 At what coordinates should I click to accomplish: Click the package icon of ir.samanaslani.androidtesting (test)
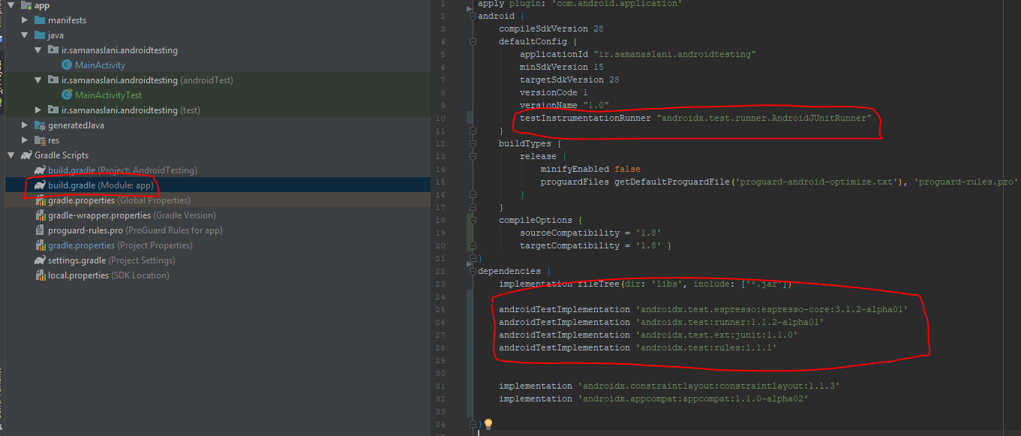tap(54, 110)
